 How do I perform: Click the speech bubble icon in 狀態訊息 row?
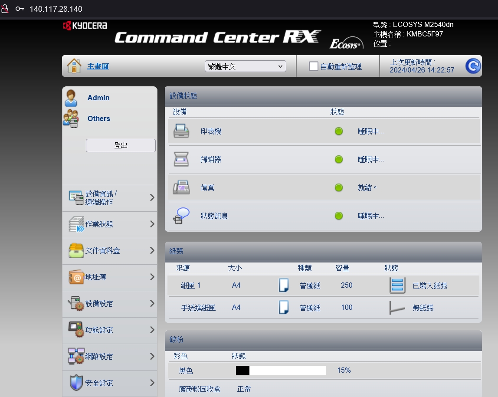[181, 216]
